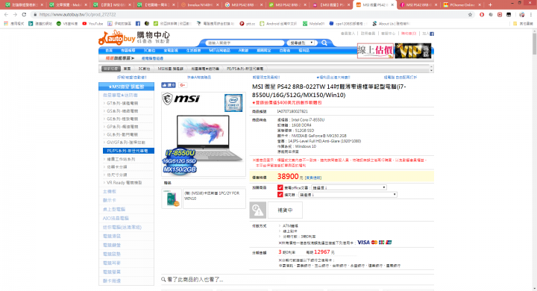Viewport: 537px width, 291px height.
Task: Click the VIP banner
Action: (x=413, y=51)
